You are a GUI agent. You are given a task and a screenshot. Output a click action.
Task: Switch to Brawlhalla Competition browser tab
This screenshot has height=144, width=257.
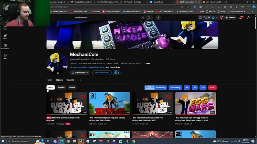(83, 2)
